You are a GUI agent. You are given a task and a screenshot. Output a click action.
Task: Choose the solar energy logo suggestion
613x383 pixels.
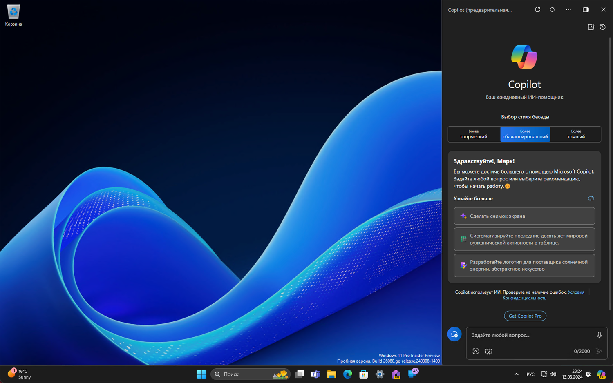click(x=524, y=265)
